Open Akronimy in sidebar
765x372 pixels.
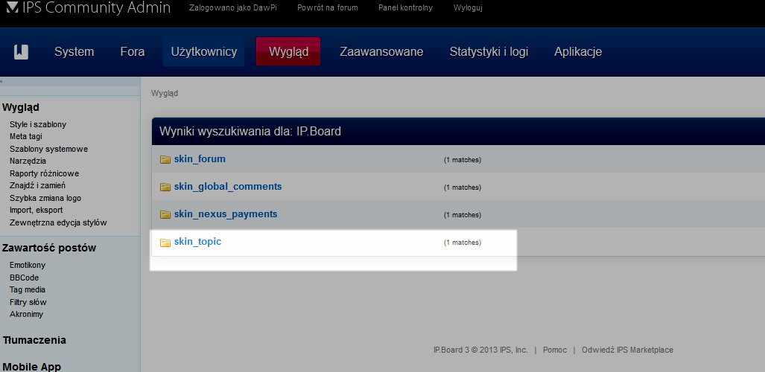[26, 315]
